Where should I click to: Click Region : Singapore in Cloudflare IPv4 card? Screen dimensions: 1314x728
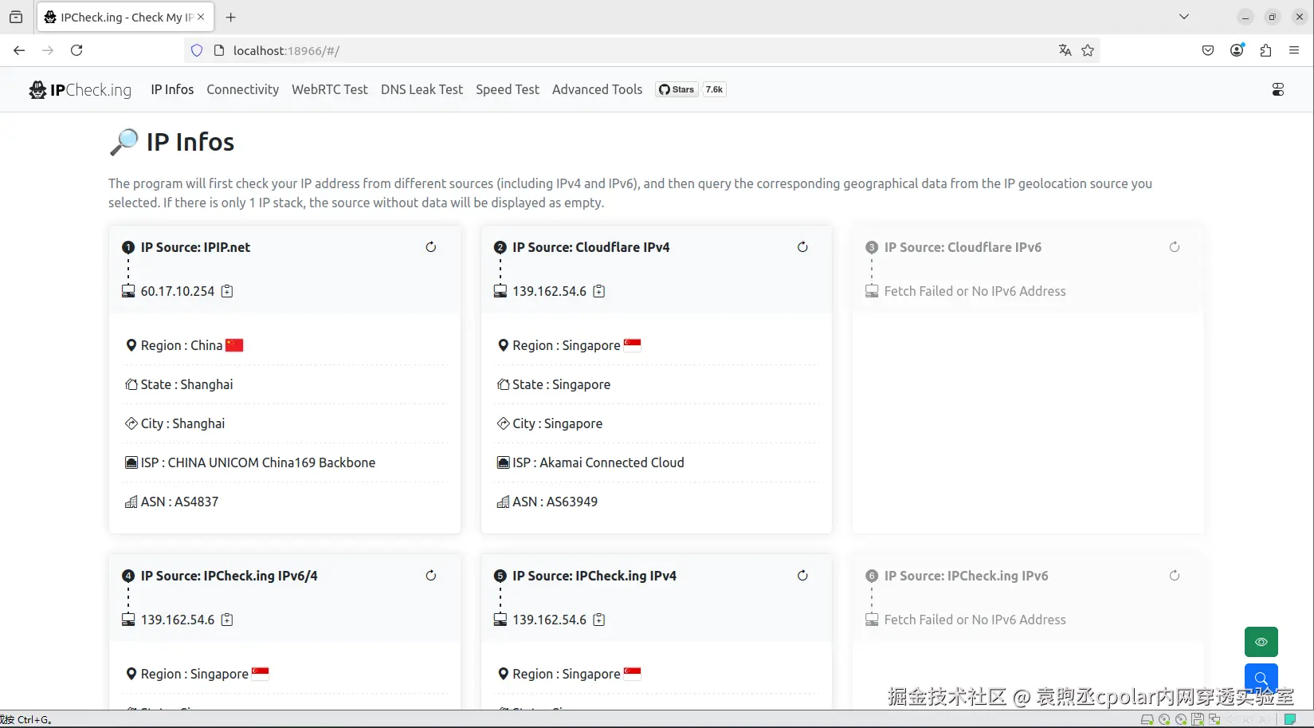(x=657, y=345)
